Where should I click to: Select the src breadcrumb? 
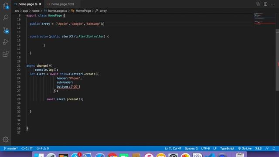coord(17,11)
